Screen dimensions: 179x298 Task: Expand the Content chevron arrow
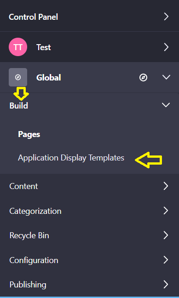[166, 186]
